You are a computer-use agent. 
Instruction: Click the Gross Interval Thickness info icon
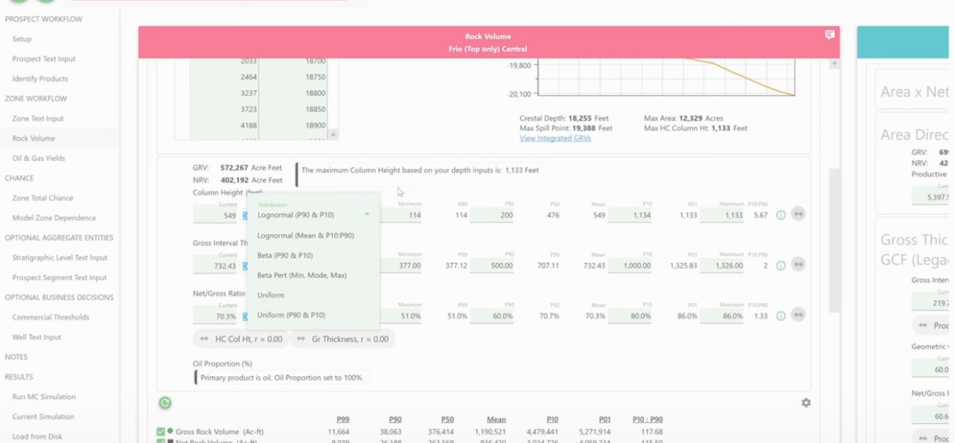pyautogui.click(x=781, y=265)
